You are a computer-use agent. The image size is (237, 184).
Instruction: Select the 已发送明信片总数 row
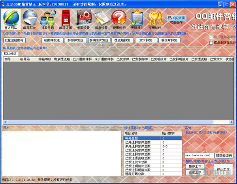(152, 166)
